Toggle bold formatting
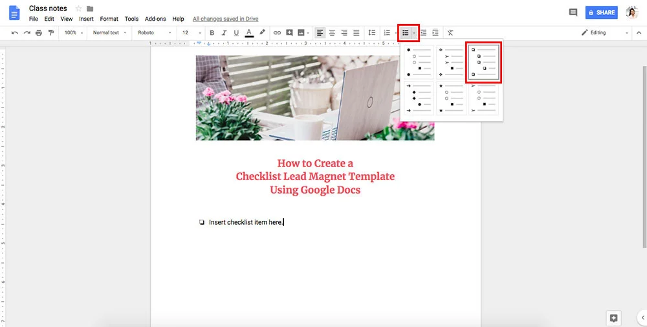This screenshot has width=647, height=327. pos(212,32)
